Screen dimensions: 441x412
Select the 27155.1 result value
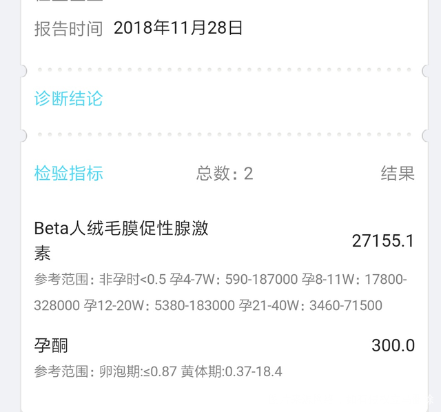[383, 240]
